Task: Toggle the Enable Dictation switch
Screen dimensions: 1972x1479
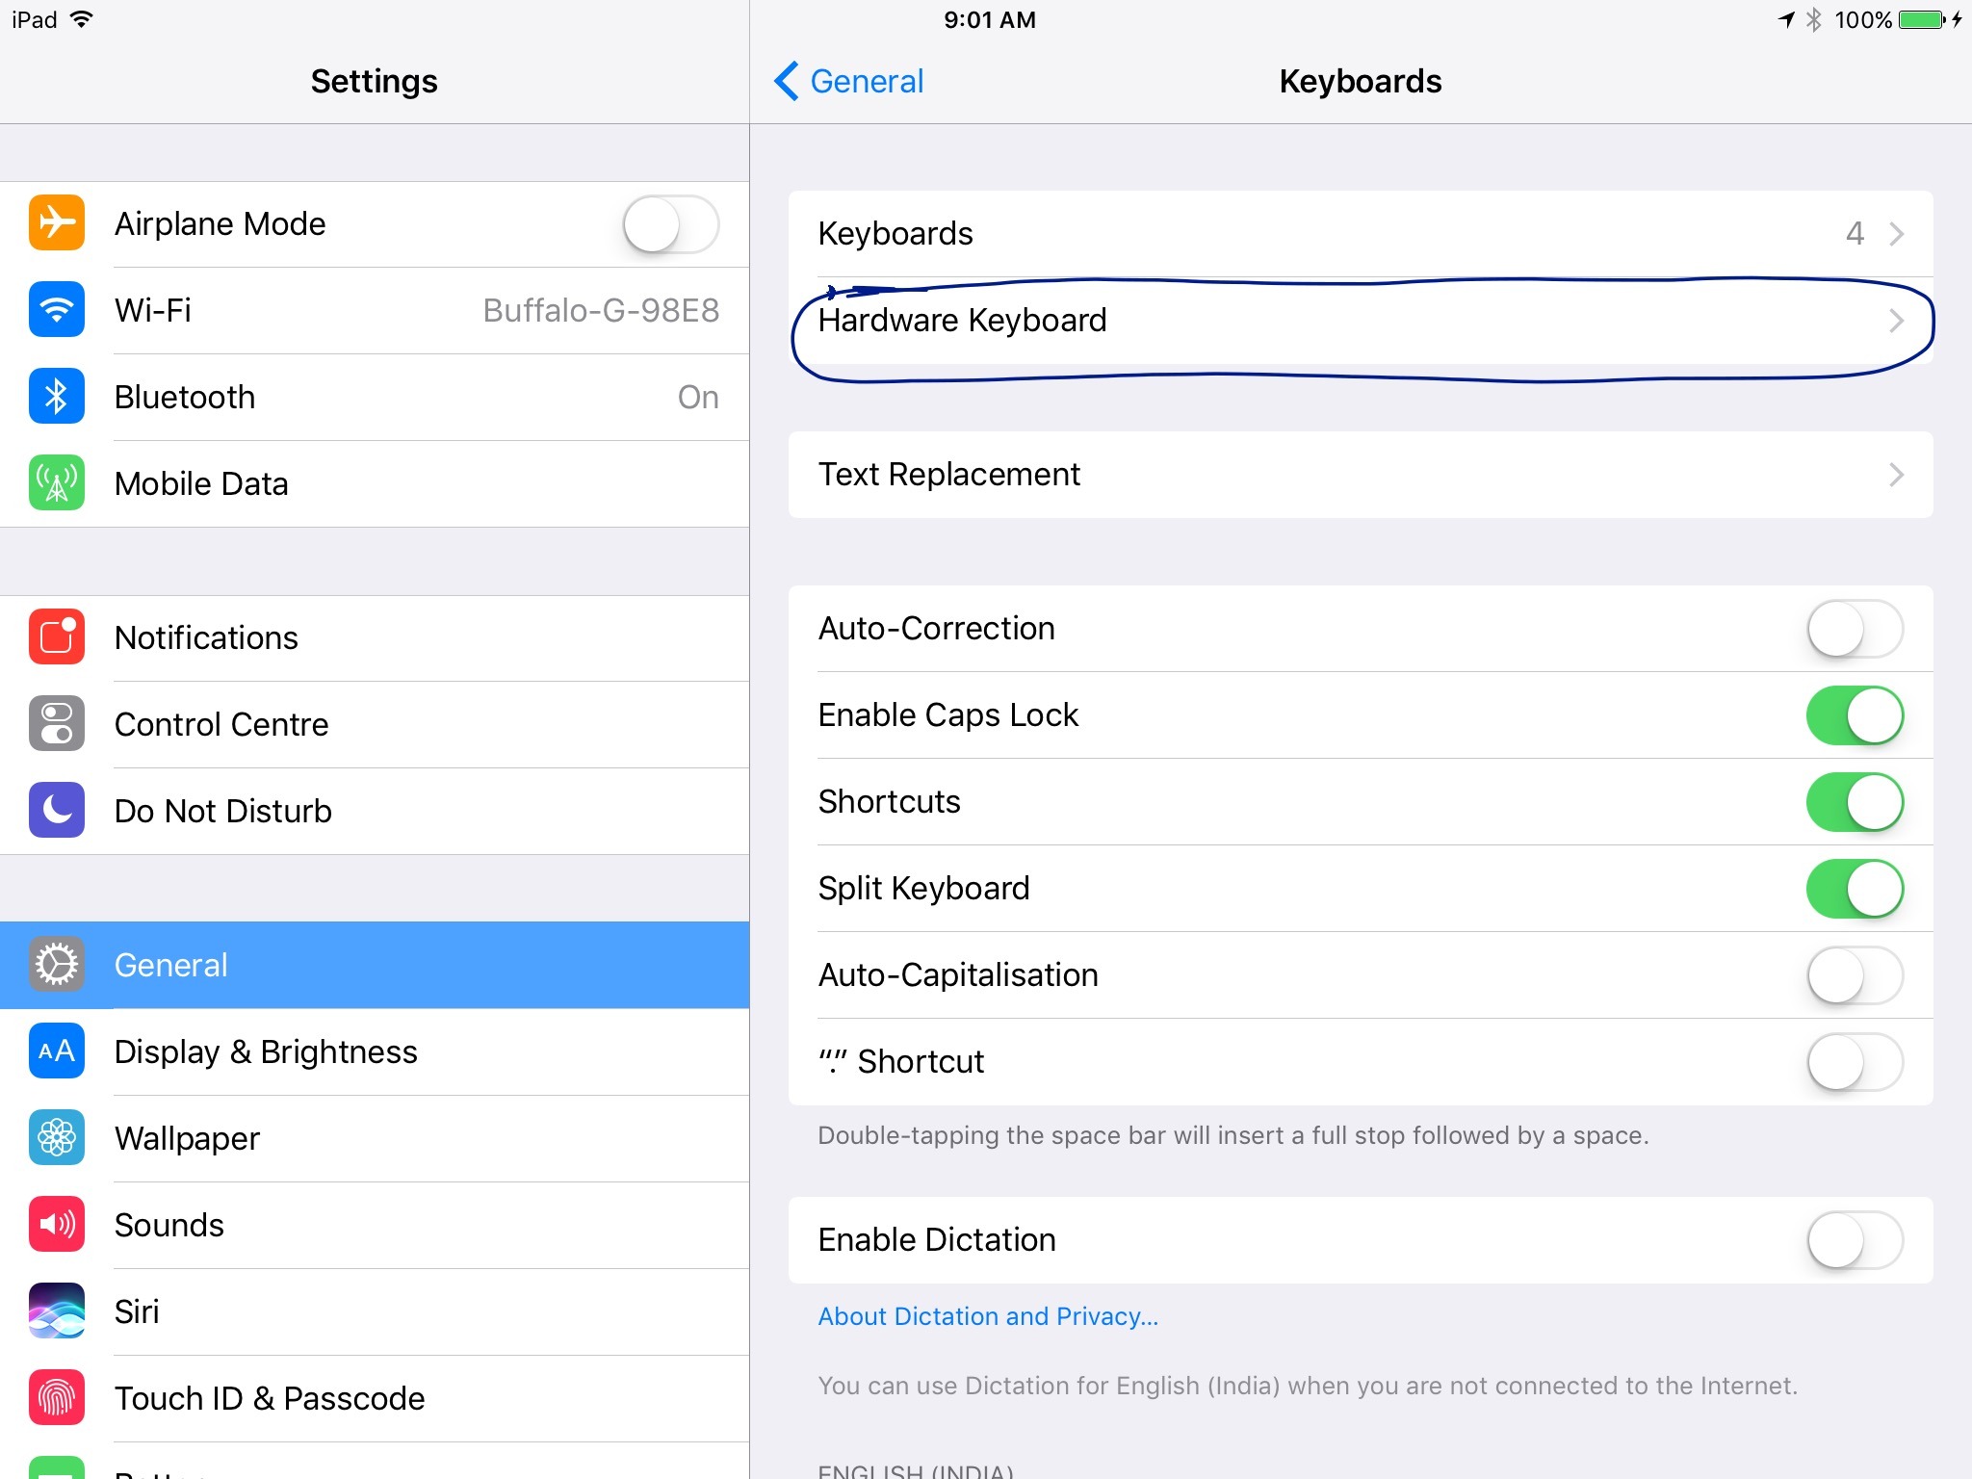Action: coord(1855,1240)
